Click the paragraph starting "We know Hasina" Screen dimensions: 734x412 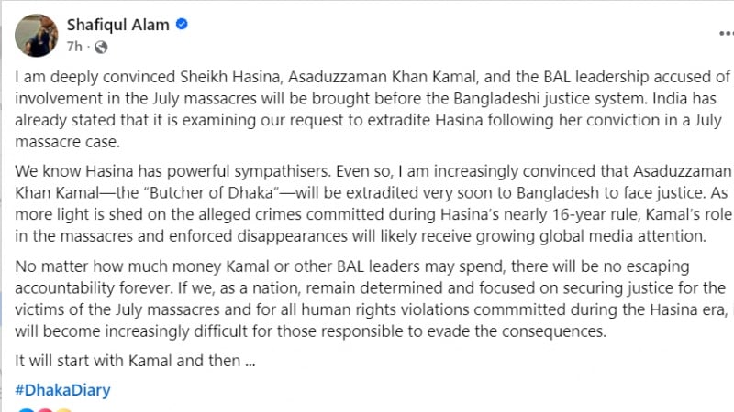click(x=367, y=203)
